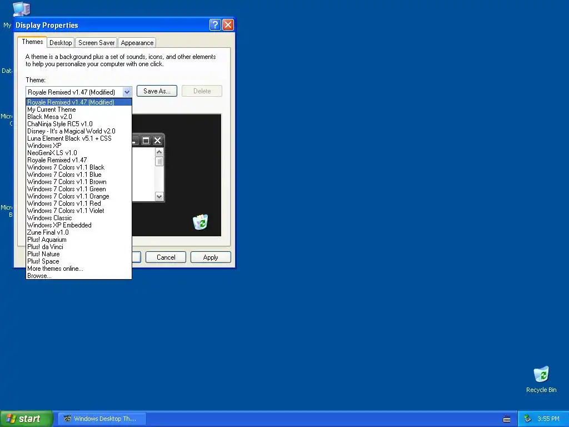Image resolution: width=569 pixels, height=427 pixels.
Task: Select Royale Remixed v1.47 unmodified entry
Action: point(79,160)
